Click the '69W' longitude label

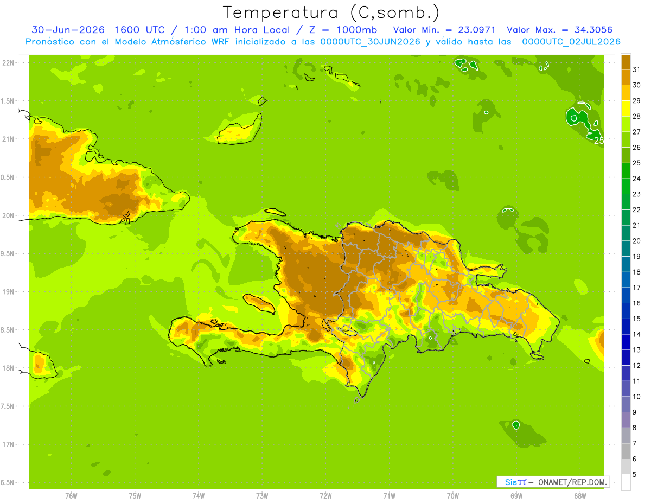coord(516,496)
